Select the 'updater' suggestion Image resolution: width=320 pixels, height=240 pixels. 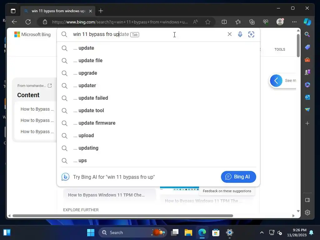[158, 86]
